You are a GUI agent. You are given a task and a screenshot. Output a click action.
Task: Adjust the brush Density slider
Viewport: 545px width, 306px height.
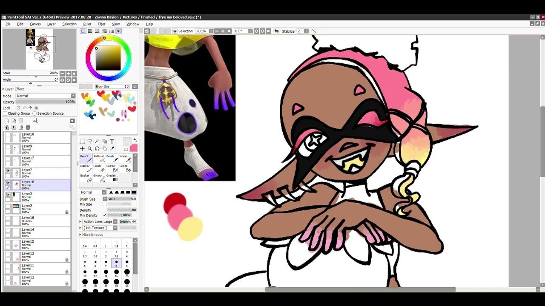pyautogui.click(x=122, y=210)
